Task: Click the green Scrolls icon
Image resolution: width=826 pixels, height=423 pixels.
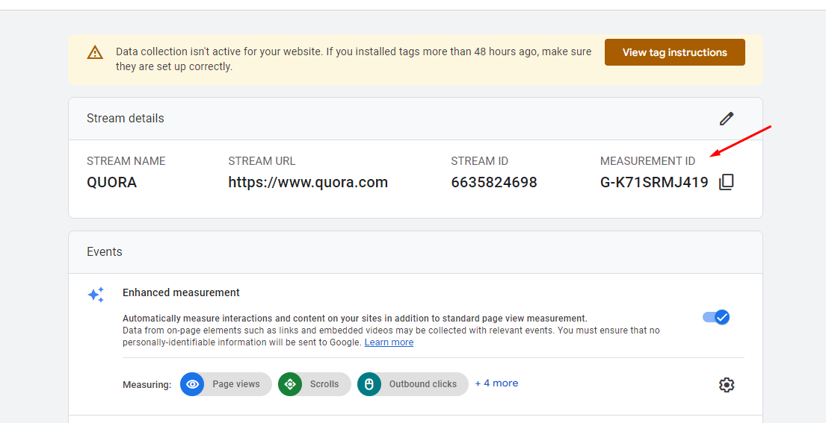Action: pos(290,384)
